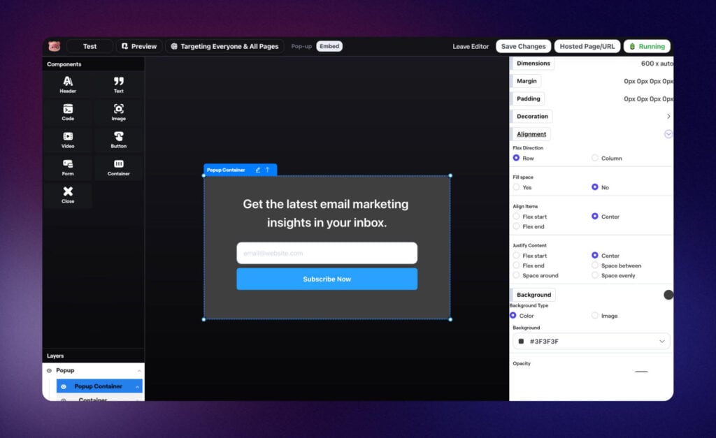Select the Video component icon
This screenshot has height=438, width=716.
[x=68, y=137]
